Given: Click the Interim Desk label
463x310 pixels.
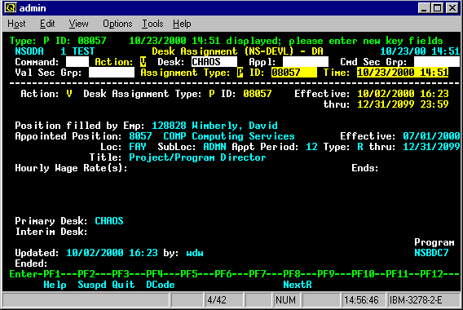Looking at the screenshot, I should [51, 232].
